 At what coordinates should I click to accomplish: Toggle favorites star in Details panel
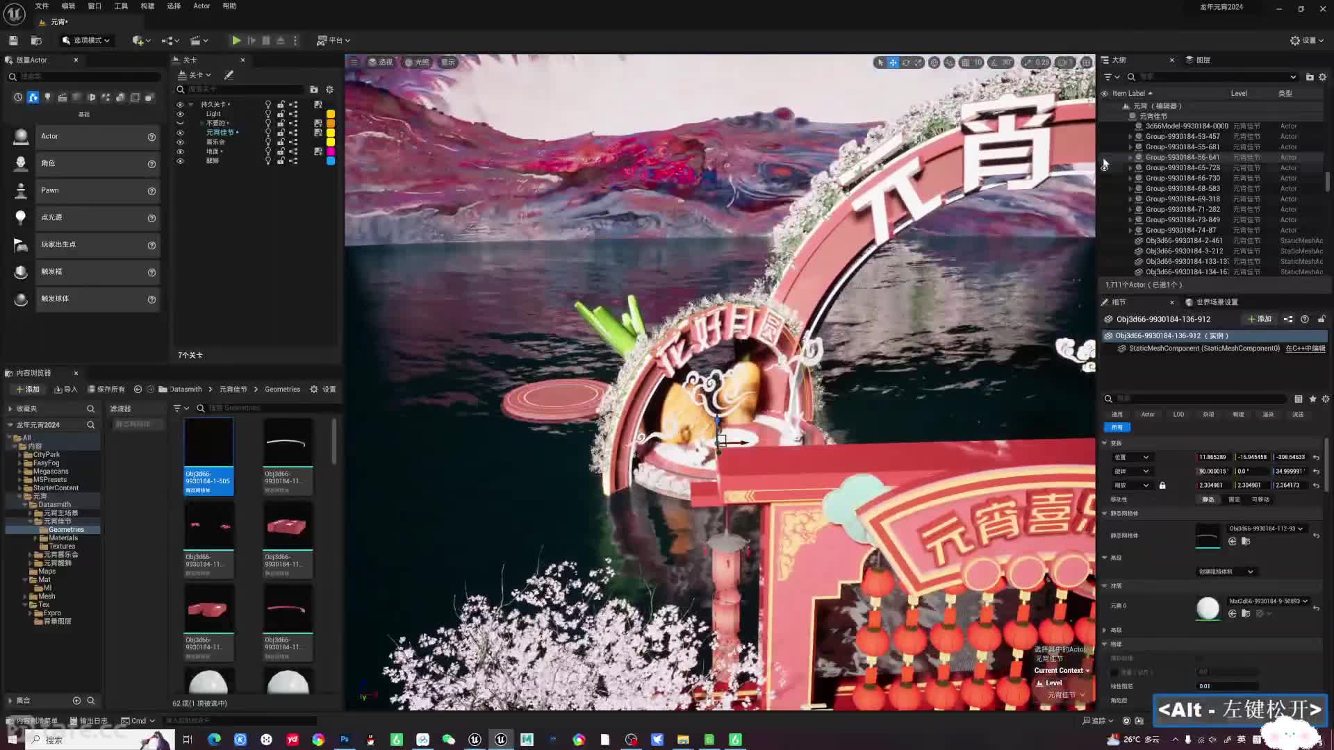[x=1312, y=399]
